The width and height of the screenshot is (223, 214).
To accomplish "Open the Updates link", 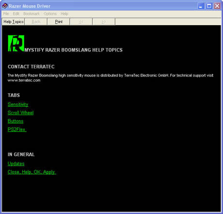I will (16, 164).
